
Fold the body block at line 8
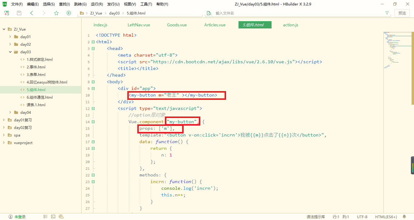pyautogui.click(x=93, y=82)
